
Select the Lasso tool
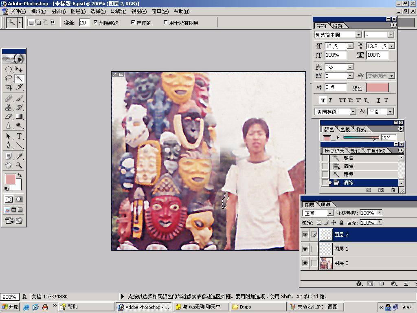[x=9, y=78]
